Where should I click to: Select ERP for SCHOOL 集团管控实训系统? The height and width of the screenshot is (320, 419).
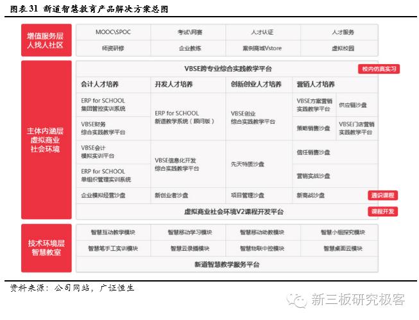tap(114, 105)
